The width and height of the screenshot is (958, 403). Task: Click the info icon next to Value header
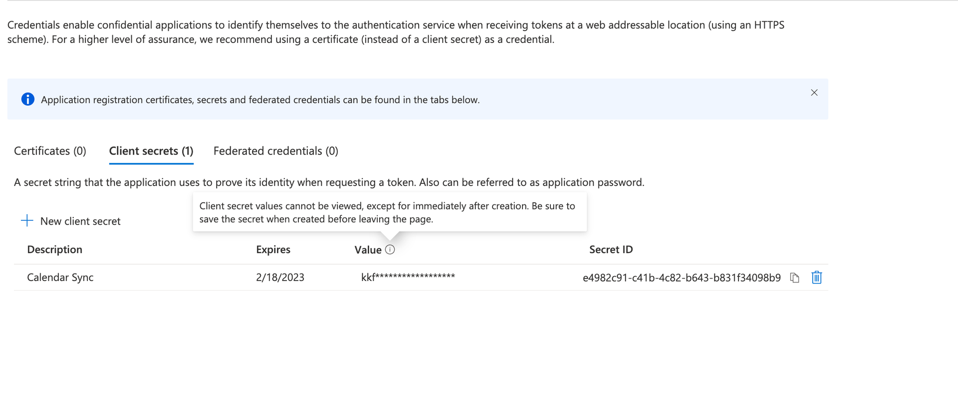(x=390, y=249)
